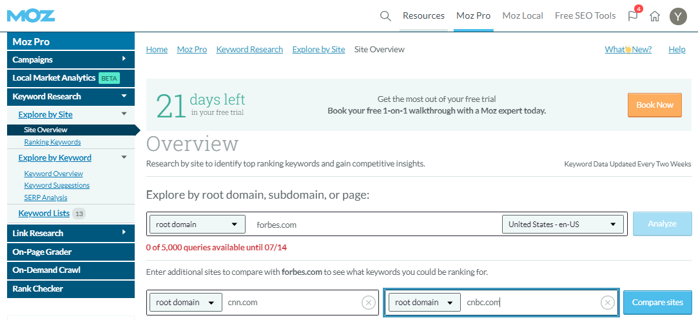Open Keyword Overview link
The image size is (698, 320).
point(53,174)
